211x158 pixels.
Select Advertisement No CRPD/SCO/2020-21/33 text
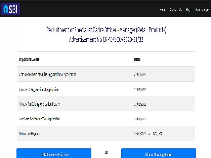pyautogui.click(x=106, y=39)
